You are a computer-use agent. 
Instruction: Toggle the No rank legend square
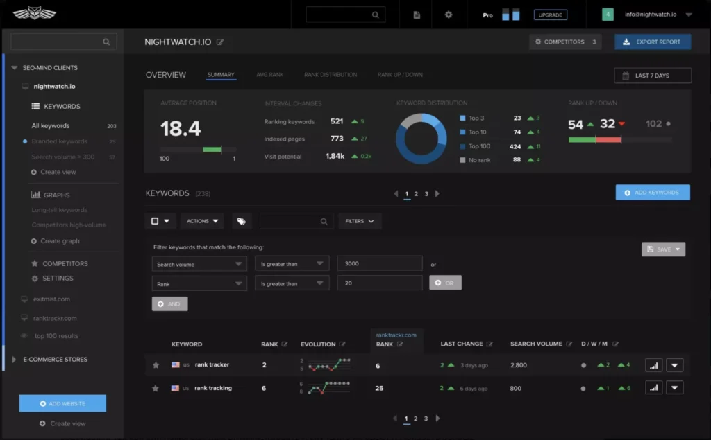pos(462,160)
